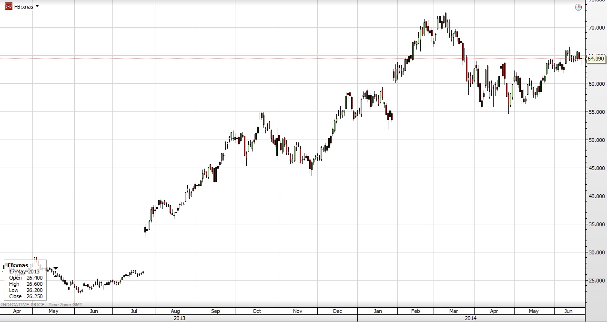607x322 pixels.
Task: Click the red CFD instrument icon
Action: [x=9, y=7]
